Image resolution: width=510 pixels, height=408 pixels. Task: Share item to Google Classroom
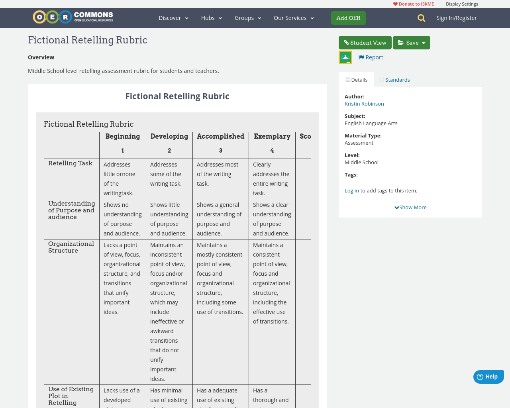point(345,57)
